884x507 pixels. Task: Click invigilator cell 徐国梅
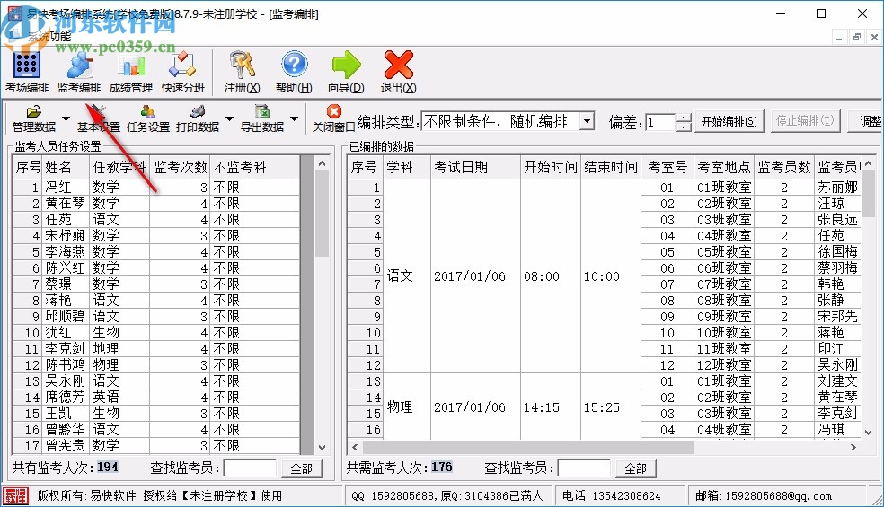click(838, 252)
